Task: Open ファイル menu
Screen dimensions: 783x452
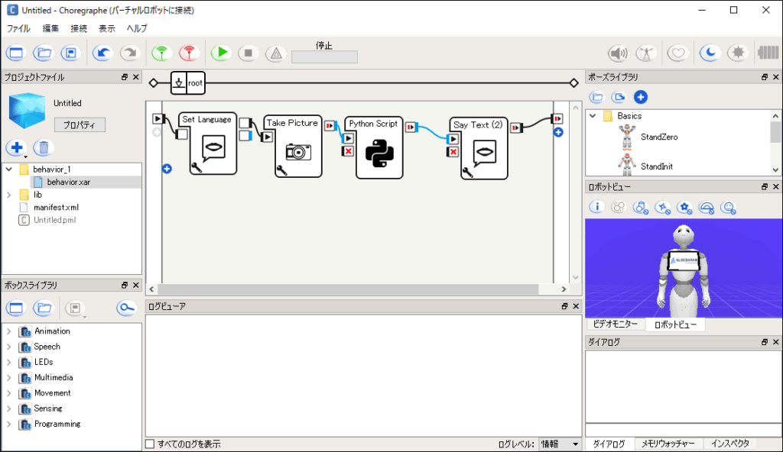Action: coord(18,28)
